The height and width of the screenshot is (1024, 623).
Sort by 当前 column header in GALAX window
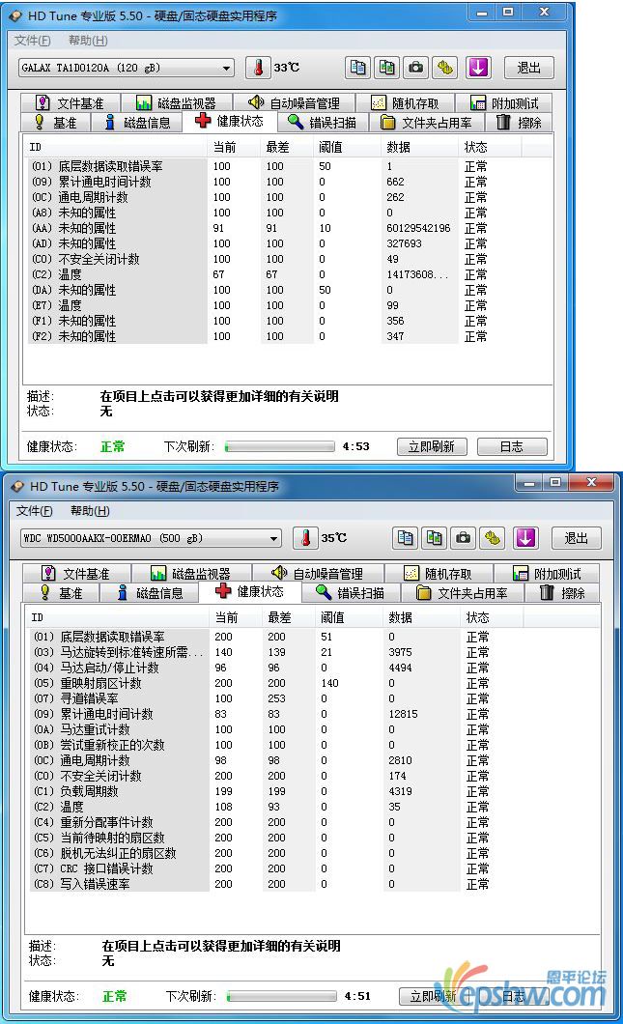tap(234, 147)
